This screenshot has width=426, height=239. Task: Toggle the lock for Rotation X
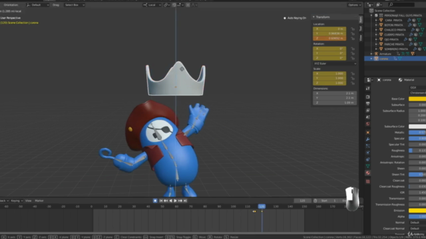click(353, 48)
